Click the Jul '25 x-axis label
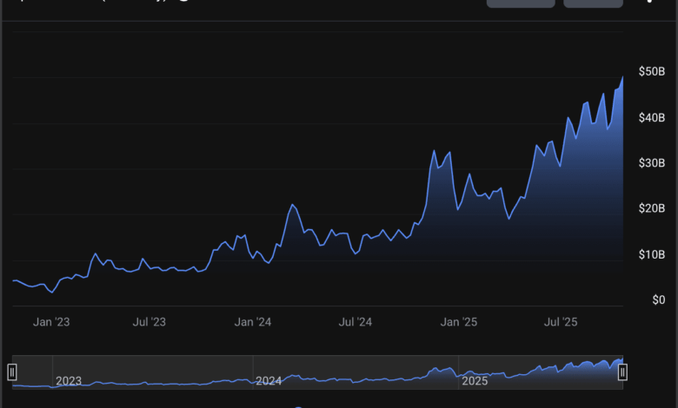 561,322
